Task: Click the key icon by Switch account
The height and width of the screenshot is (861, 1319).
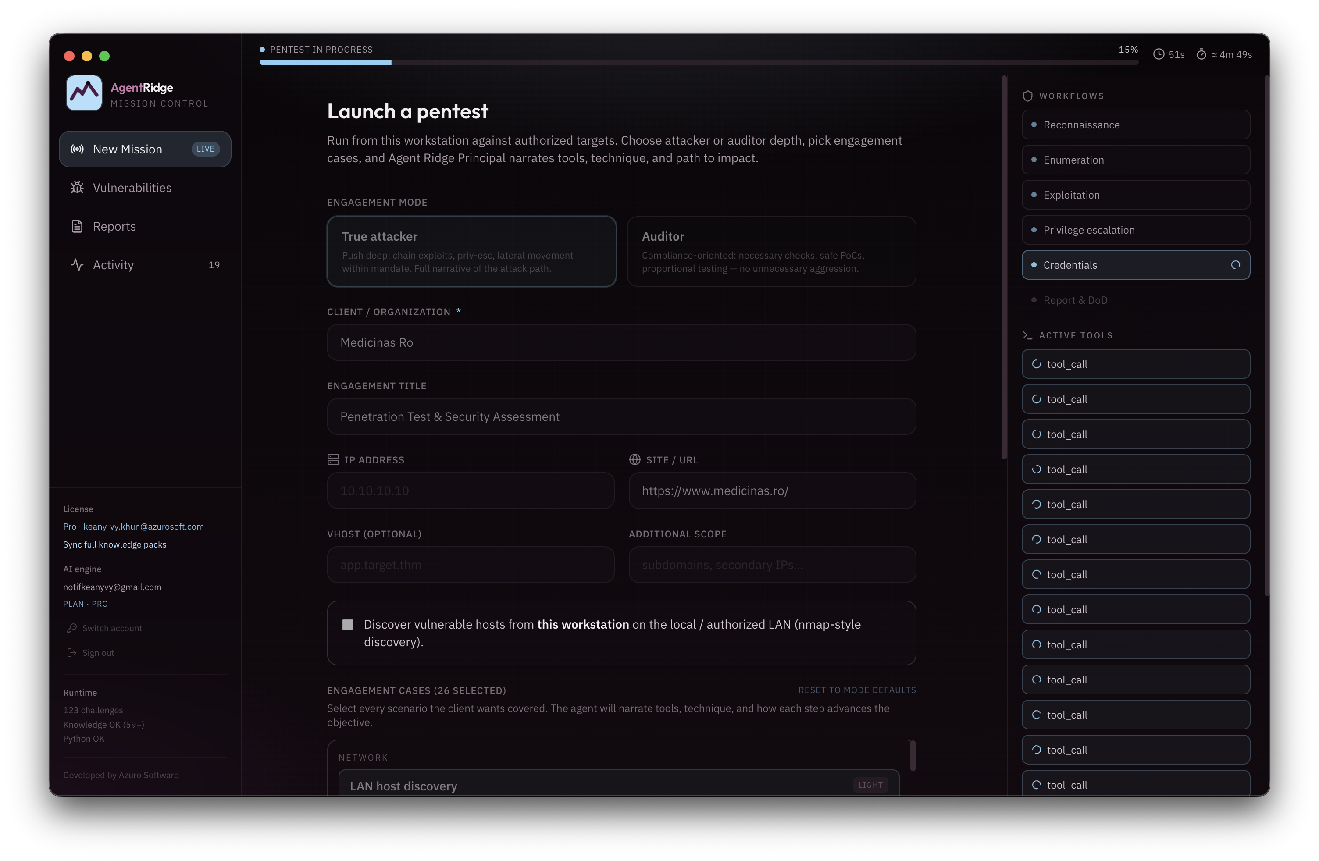Action: click(x=72, y=628)
